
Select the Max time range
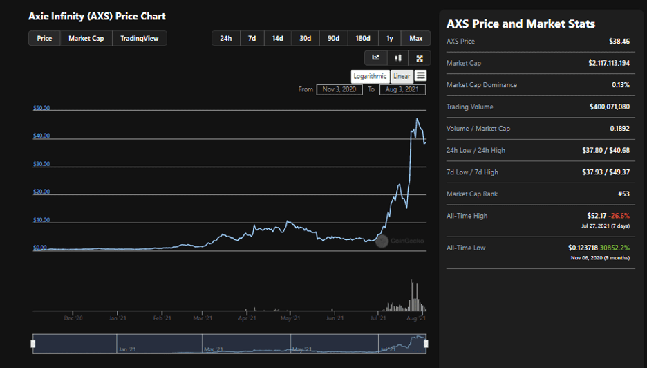[x=416, y=38]
